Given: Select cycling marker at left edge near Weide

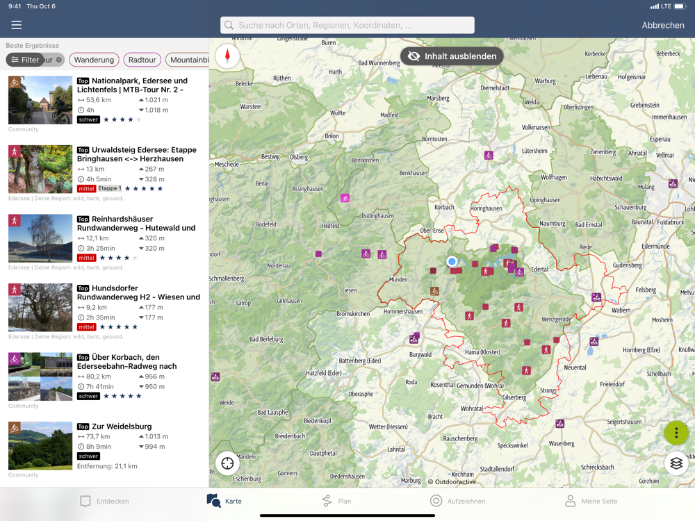Looking at the screenshot, I should click(215, 377).
